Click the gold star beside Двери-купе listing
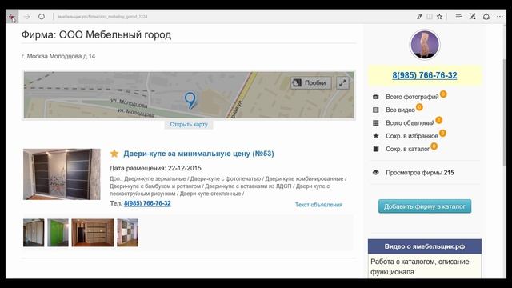 point(114,154)
